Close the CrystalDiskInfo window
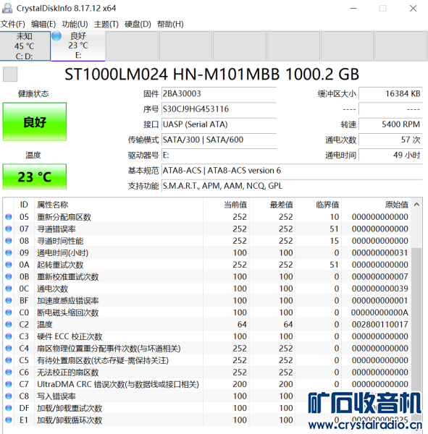The height and width of the screenshot is (434, 428). 413,8
